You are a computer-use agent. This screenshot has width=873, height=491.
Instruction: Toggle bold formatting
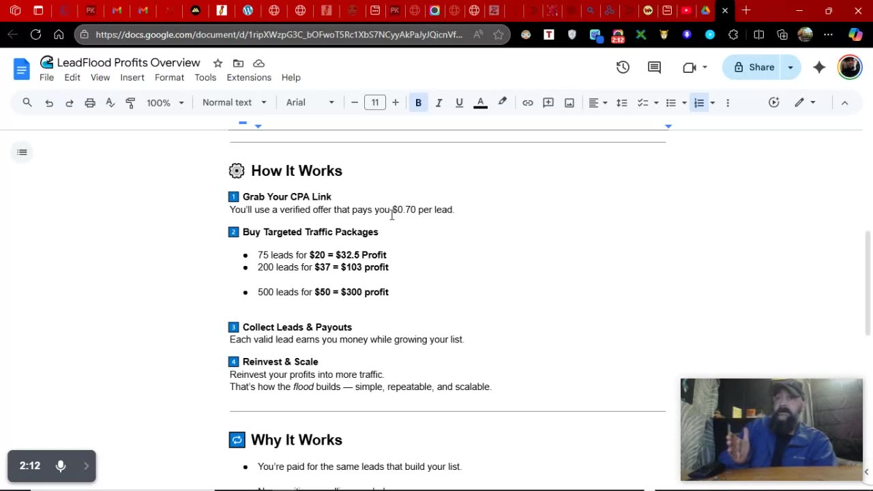[418, 103]
